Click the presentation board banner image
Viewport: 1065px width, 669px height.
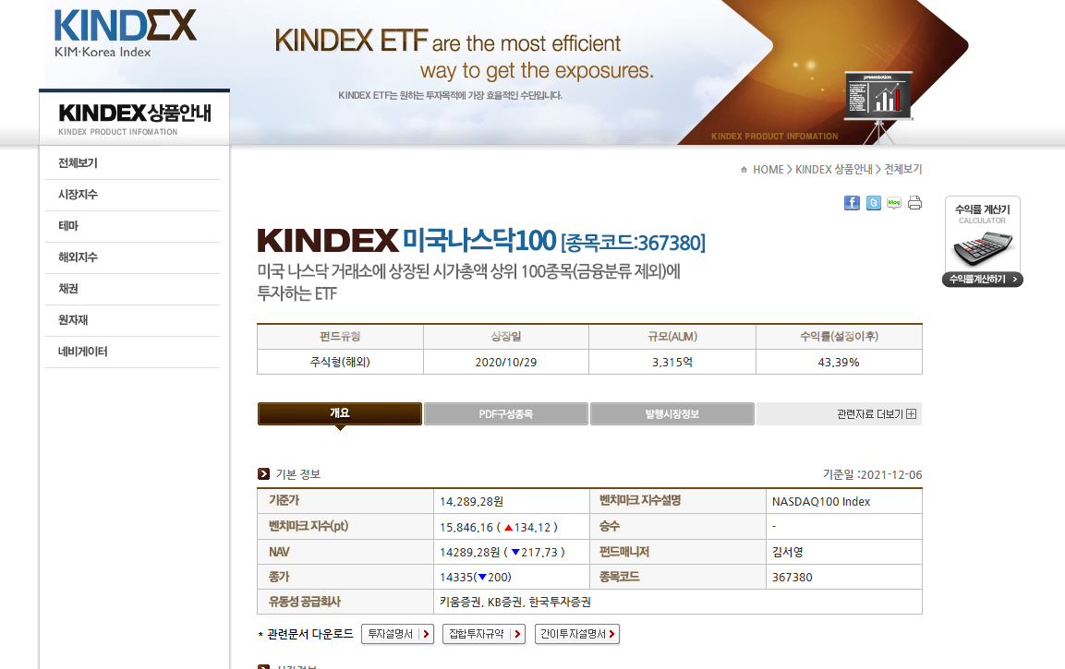click(879, 106)
